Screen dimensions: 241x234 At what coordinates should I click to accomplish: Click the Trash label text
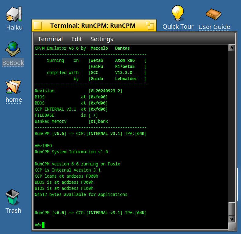click(13, 211)
